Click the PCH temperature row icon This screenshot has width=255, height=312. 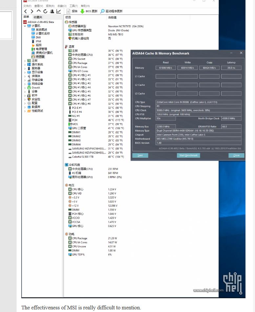point(70,120)
